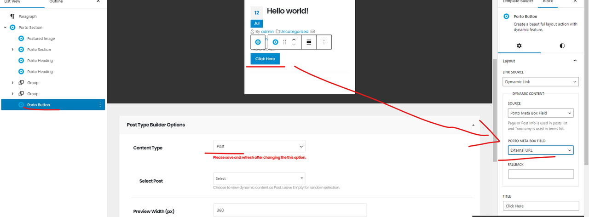589x217 pixels.
Task: Open the align option in block toolbar
Action: point(309,42)
